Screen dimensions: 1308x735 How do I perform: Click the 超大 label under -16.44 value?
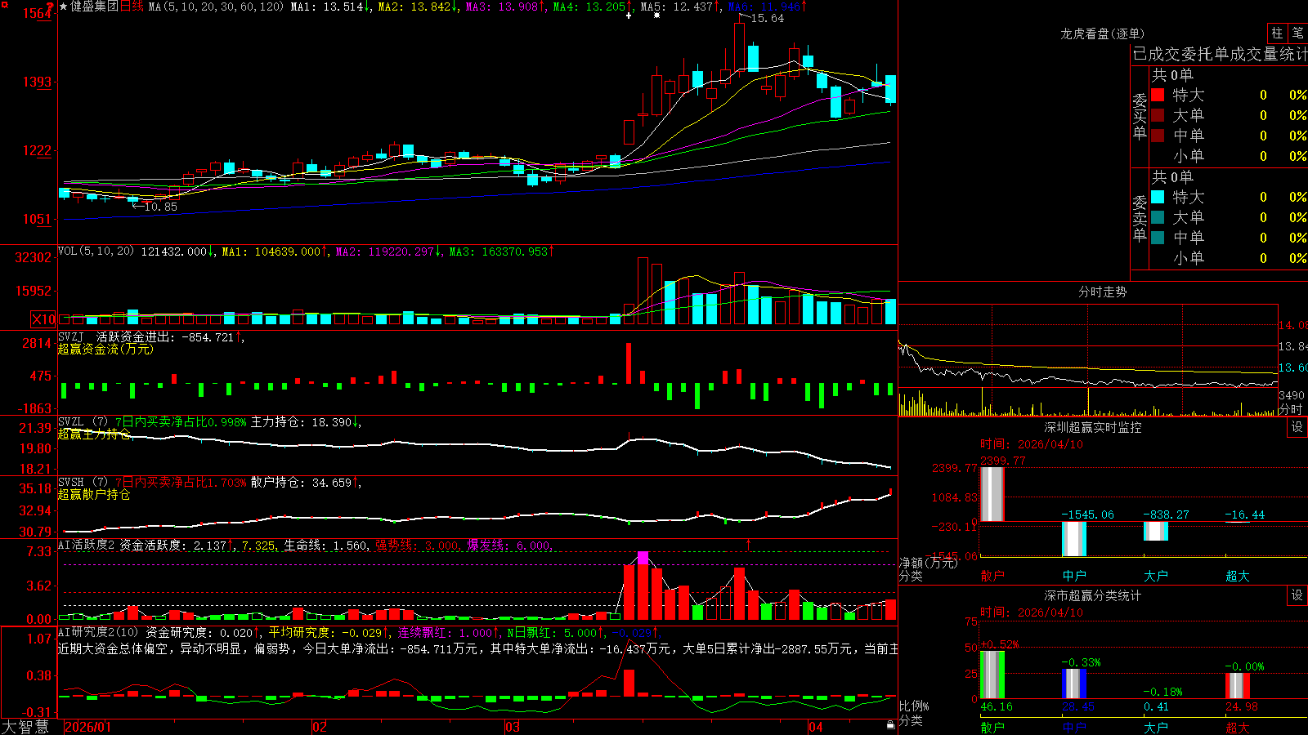(1238, 576)
